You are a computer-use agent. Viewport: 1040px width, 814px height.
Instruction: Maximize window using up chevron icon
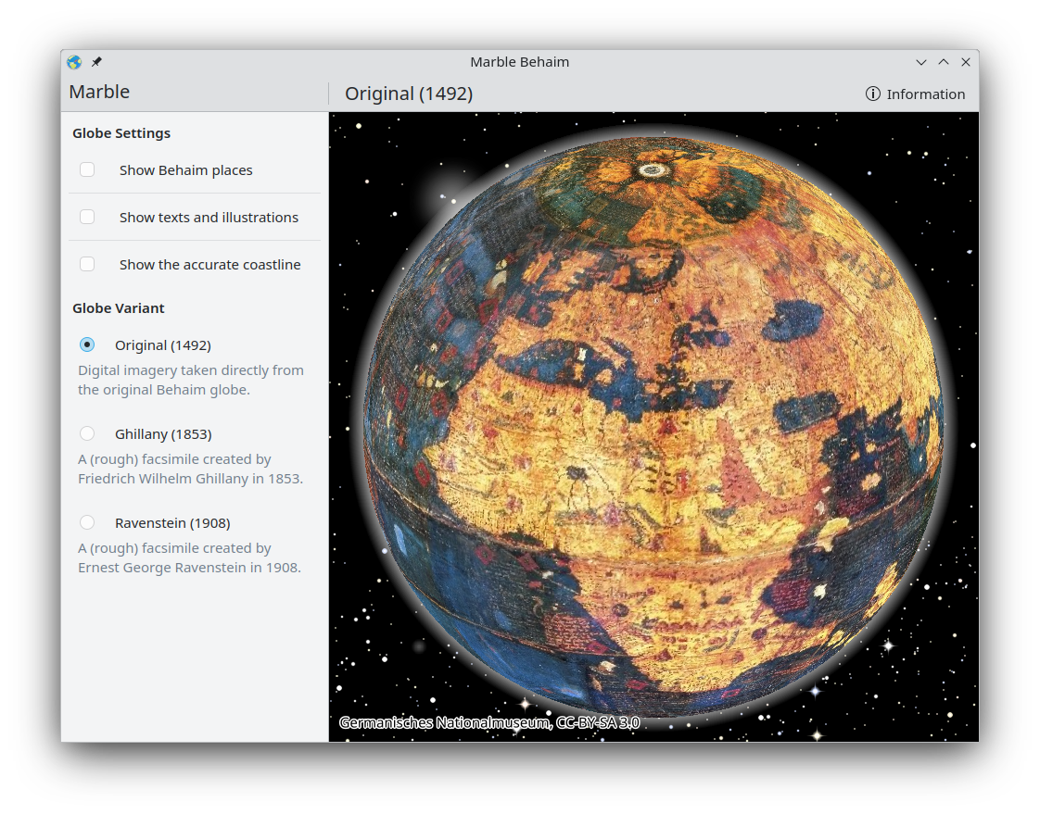944,62
